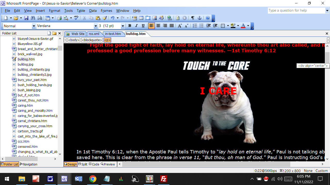Expand the Normal style dropdown

tap(34, 26)
